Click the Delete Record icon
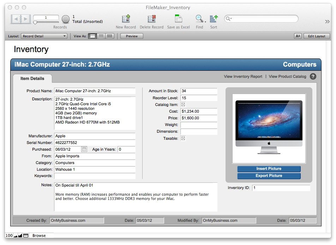336x245 pixels. point(152,19)
